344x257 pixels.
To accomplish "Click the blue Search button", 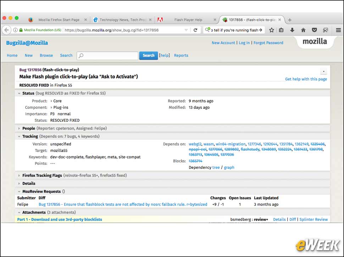I will point(149,56).
